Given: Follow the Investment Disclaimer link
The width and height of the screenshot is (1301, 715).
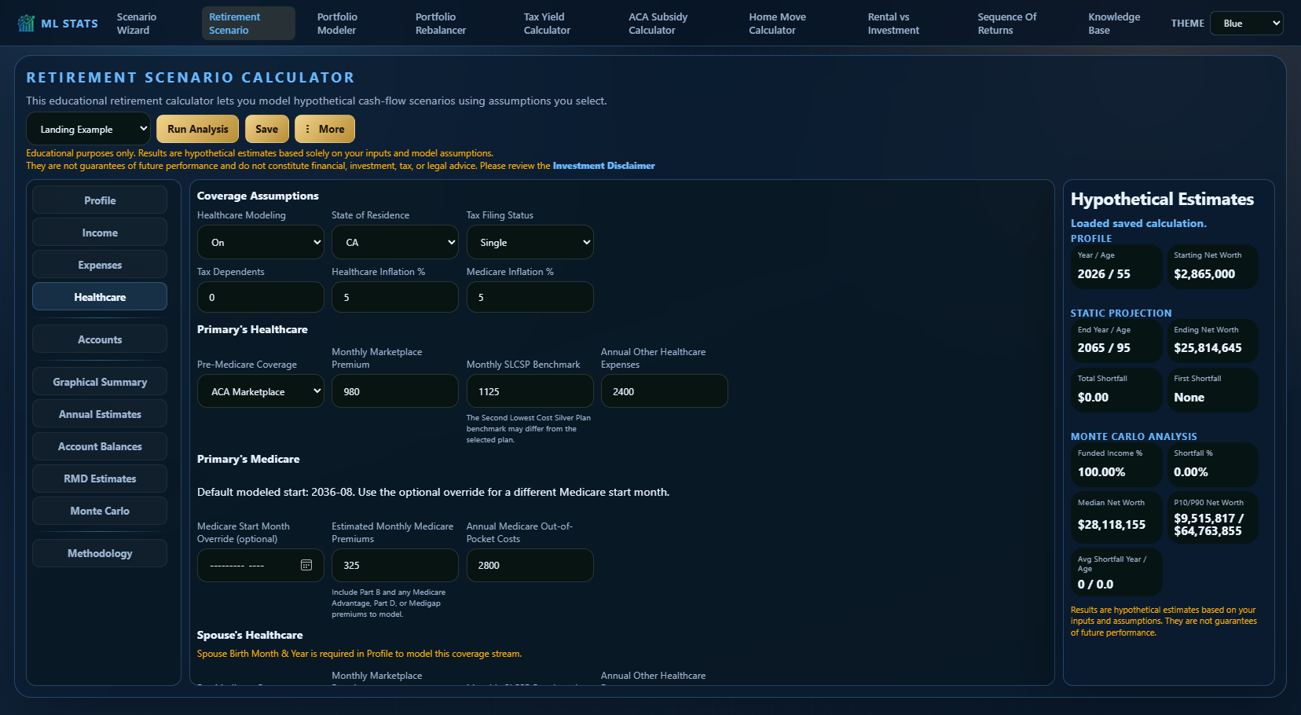Looking at the screenshot, I should click(603, 166).
